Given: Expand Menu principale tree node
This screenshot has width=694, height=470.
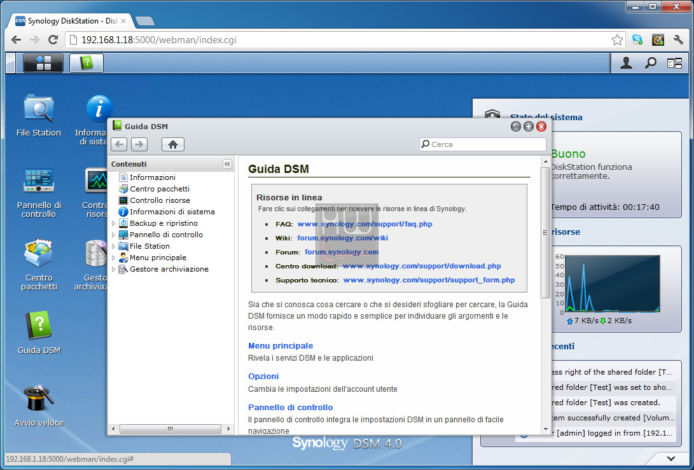Looking at the screenshot, I should coord(113,258).
